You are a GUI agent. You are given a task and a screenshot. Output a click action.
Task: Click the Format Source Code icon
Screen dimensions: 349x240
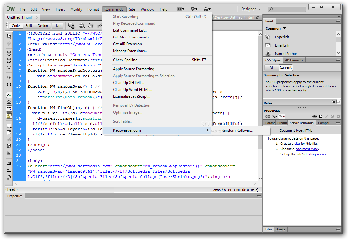pyautogui.click(x=9, y=177)
